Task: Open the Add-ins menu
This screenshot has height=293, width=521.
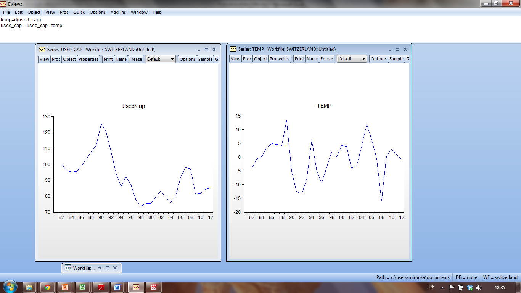Action: (x=118, y=12)
